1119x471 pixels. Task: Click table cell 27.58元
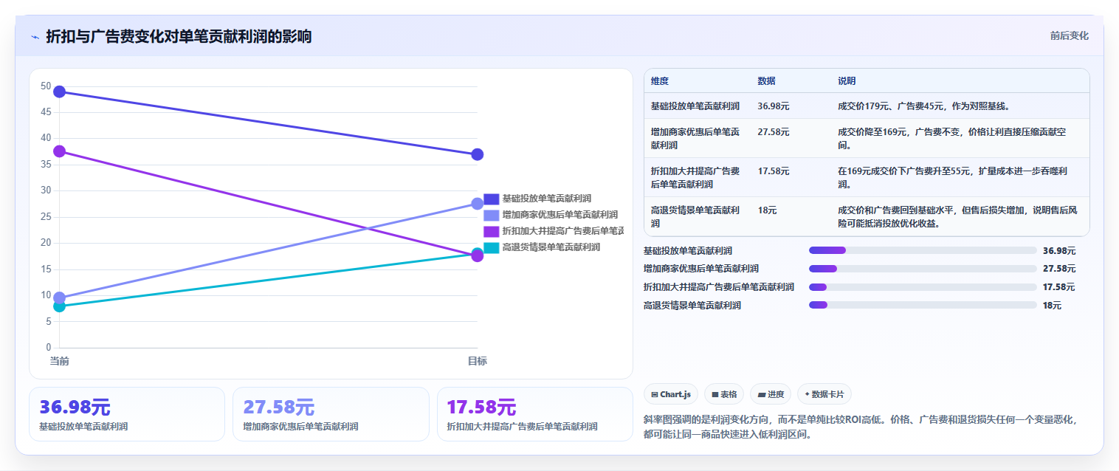(x=774, y=132)
